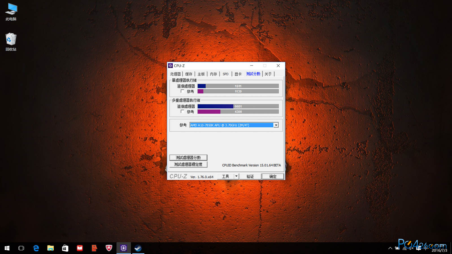Expand the 工具 dropdown arrow
452x254 pixels.
click(x=236, y=176)
